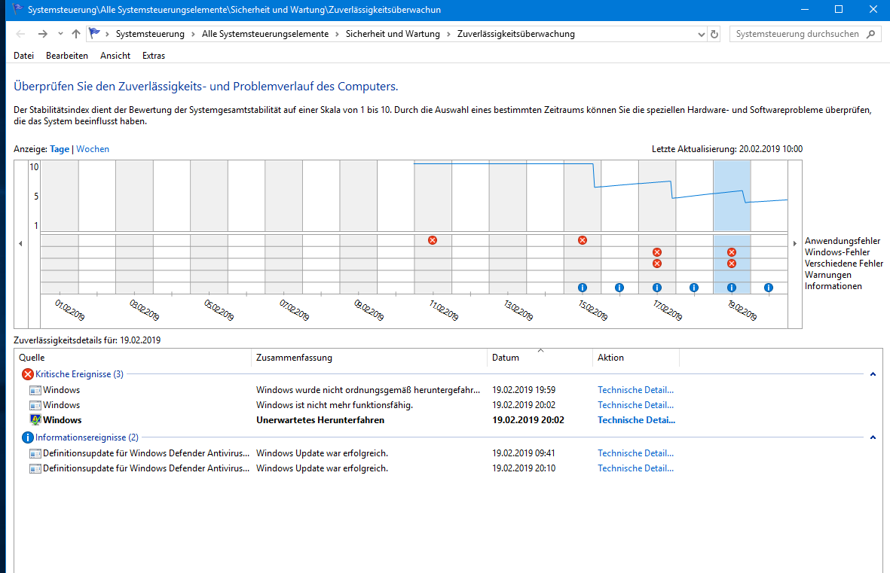890x573 pixels.
Task: Click the icon of the 'Windows ist nicht mehr funktionsfähig' row
Action: 35,405
